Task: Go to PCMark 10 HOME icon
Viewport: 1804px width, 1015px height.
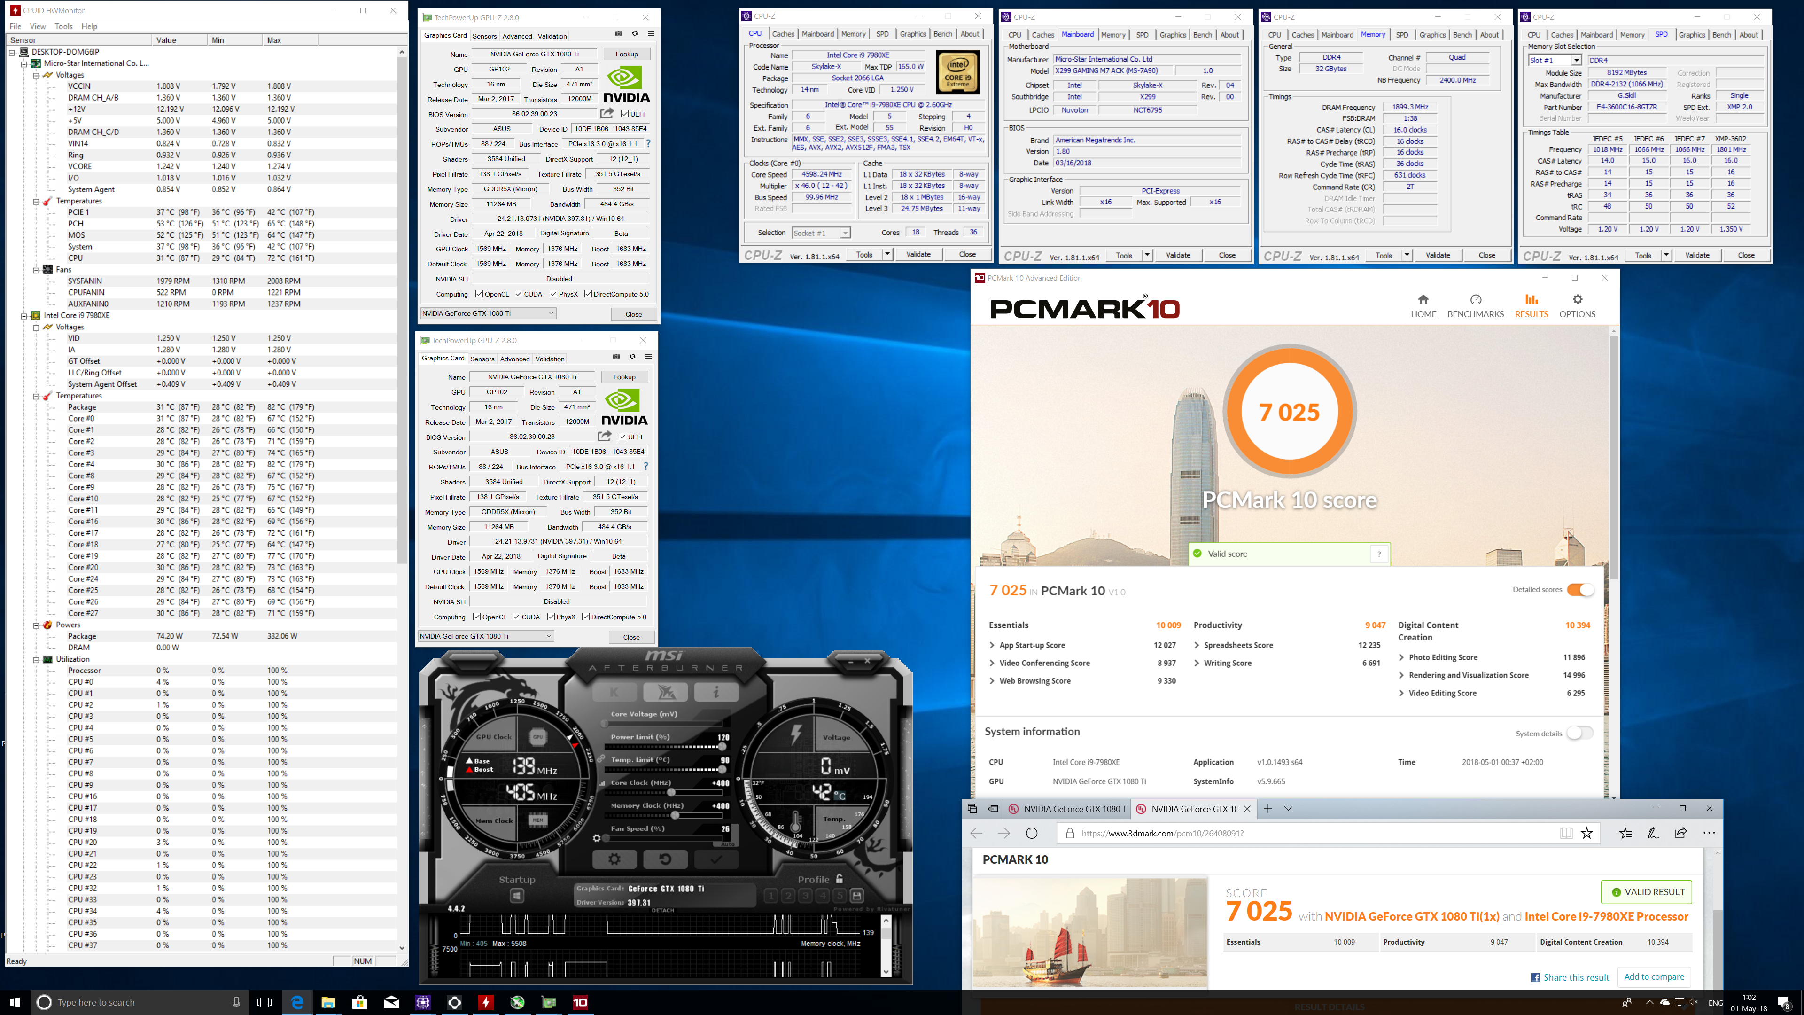Action: 1423,299
